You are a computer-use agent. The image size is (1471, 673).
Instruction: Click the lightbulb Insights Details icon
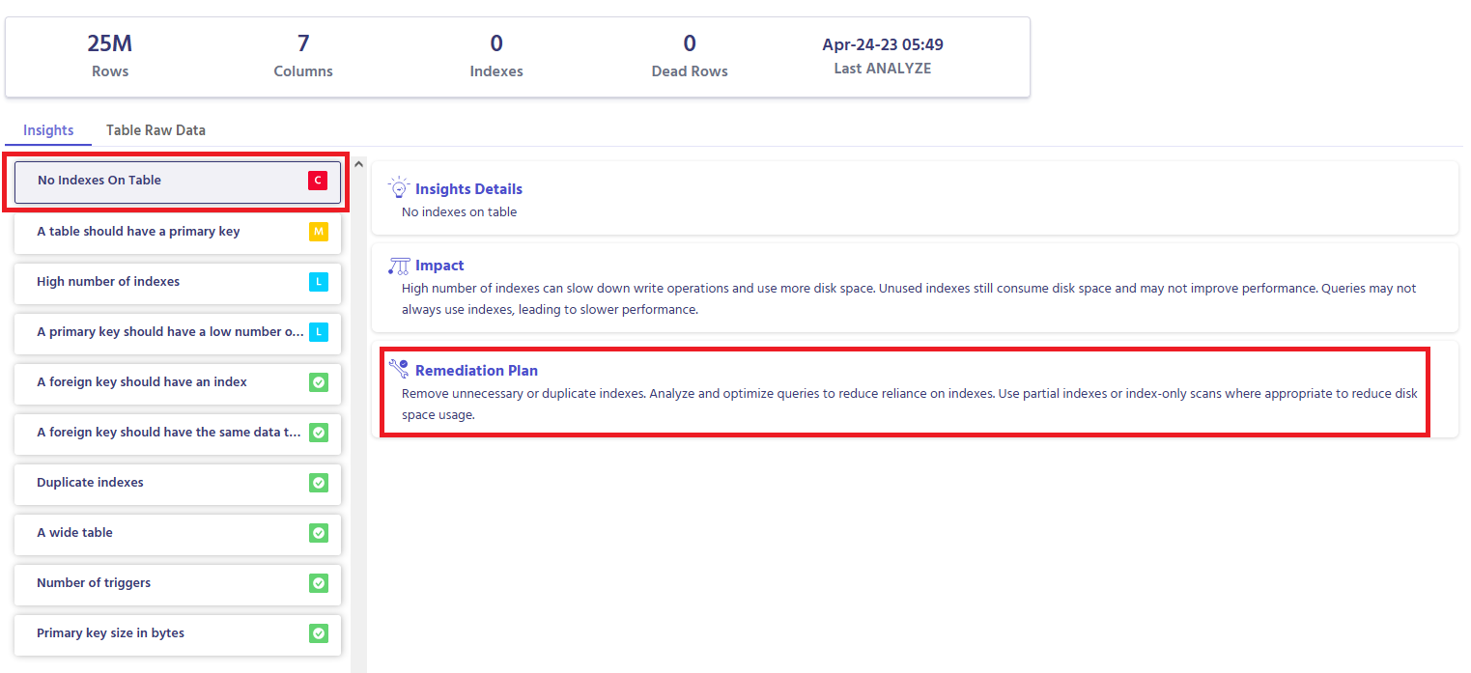click(x=399, y=188)
